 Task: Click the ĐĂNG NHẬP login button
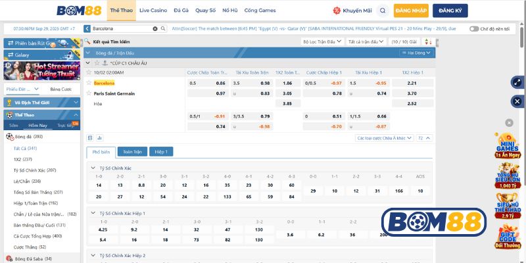[x=412, y=11]
